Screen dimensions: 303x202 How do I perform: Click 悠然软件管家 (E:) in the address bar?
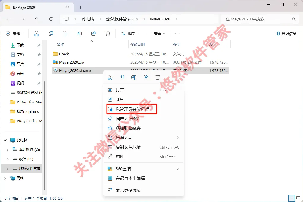click(x=122, y=19)
